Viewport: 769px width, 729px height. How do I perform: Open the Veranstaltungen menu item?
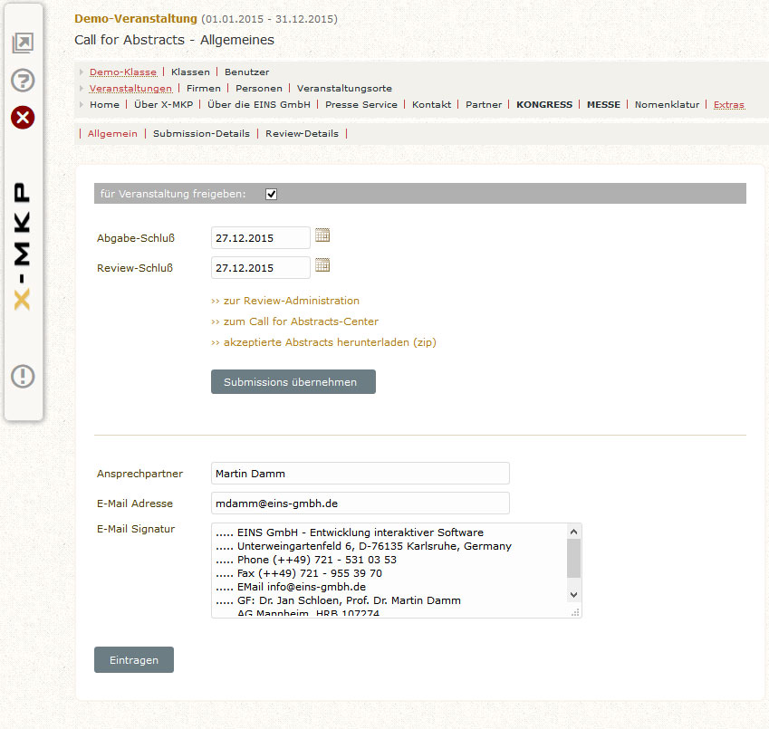point(130,88)
